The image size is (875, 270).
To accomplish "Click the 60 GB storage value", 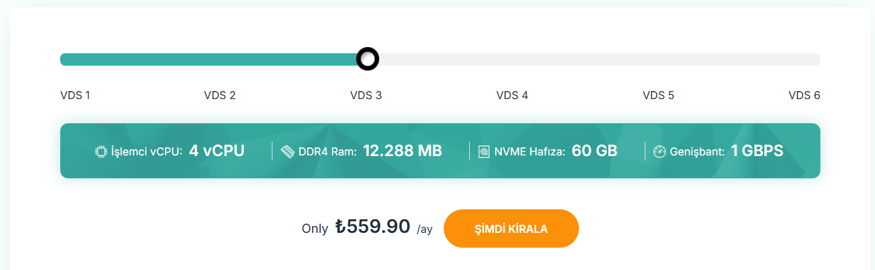I will [x=595, y=150].
